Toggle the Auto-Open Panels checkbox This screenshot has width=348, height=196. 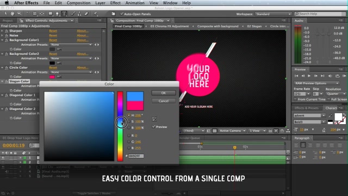tap(122, 14)
